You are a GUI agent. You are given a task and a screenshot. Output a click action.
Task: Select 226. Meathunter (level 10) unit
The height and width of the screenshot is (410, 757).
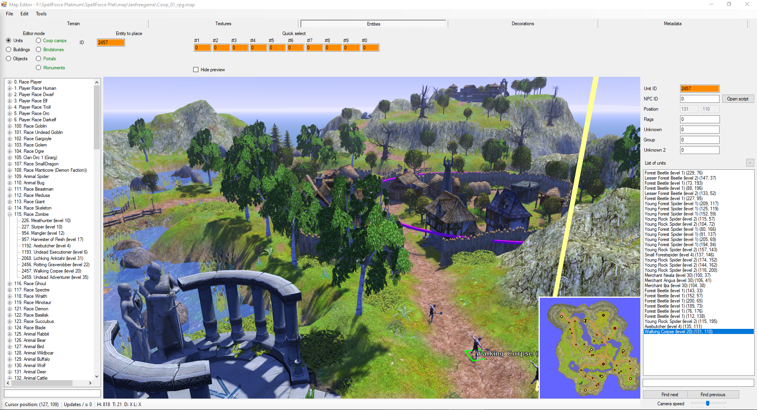point(46,221)
